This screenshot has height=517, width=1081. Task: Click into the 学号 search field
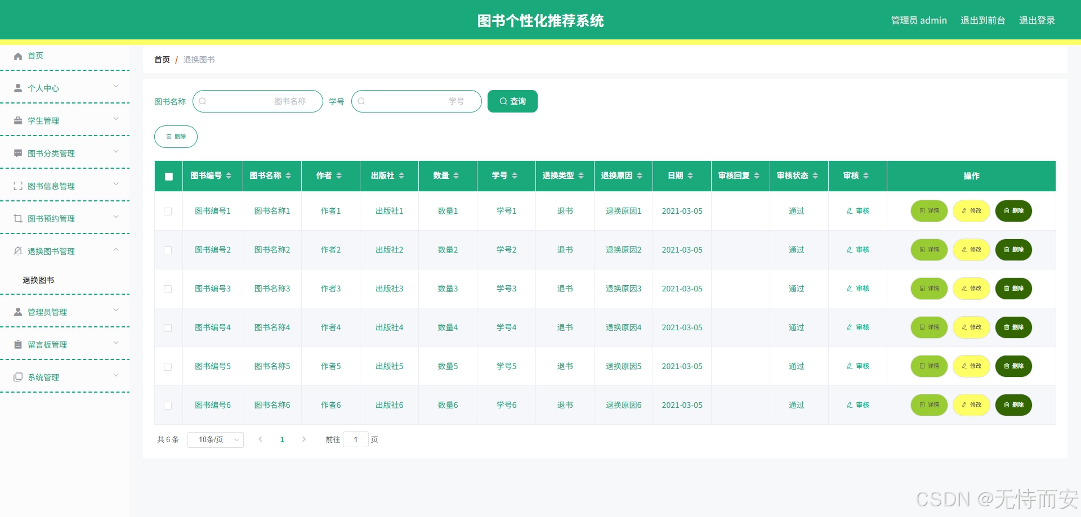[x=417, y=101]
